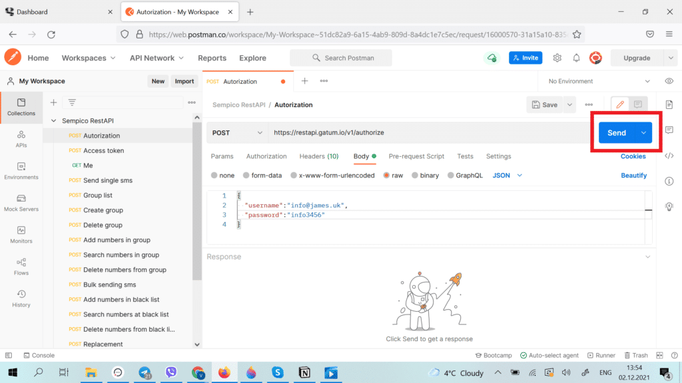
Task: Collapse the Response panel chevron
Action: coord(647,257)
